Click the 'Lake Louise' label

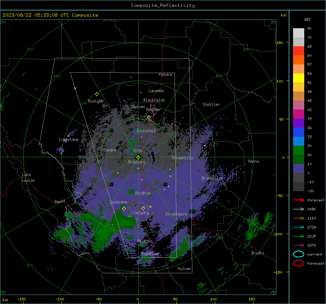[x=28, y=177]
